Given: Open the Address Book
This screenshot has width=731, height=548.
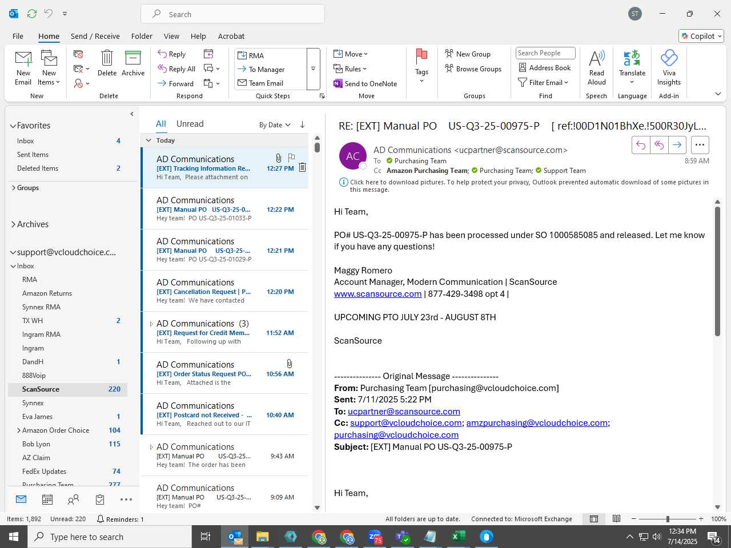Looking at the screenshot, I should pyautogui.click(x=544, y=67).
